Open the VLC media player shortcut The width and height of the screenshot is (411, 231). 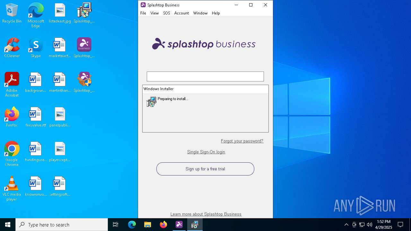[12, 189]
